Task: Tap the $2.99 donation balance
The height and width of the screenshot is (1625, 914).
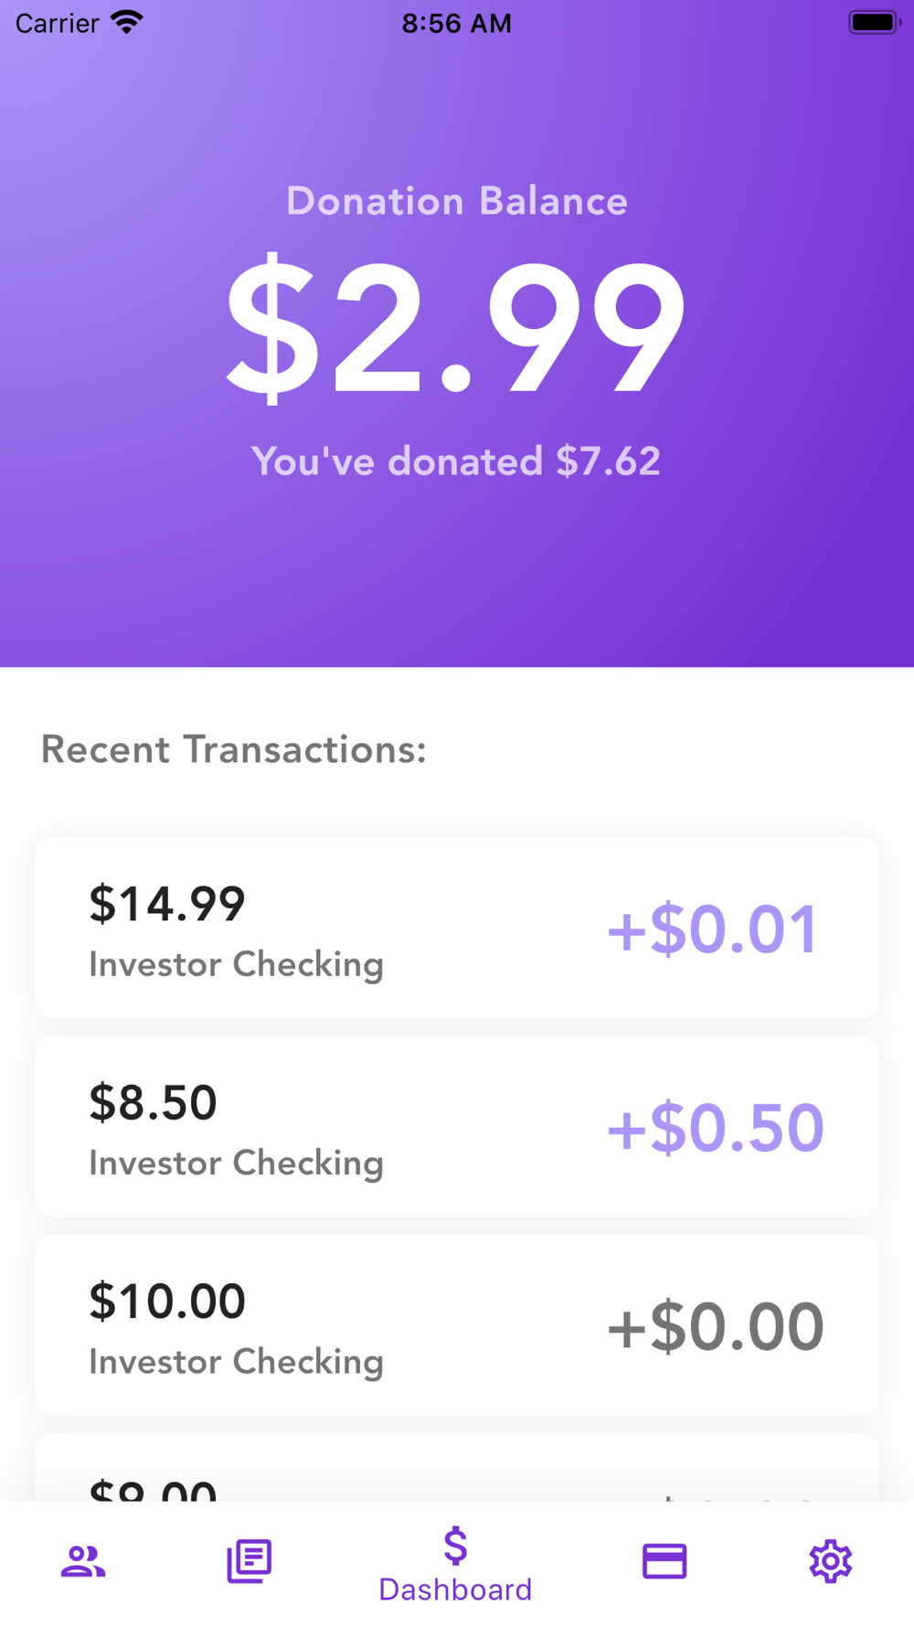Action: [455, 329]
